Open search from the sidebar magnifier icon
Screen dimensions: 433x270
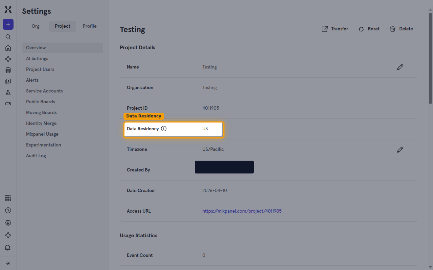click(8, 37)
